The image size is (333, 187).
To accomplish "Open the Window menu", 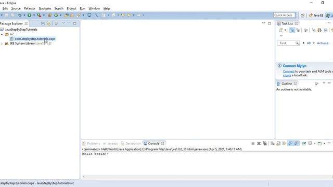I will [94, 8].
